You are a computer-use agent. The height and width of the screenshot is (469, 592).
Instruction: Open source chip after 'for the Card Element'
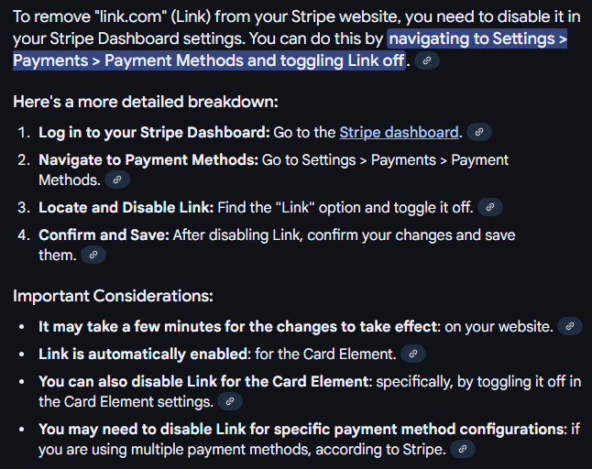(x=412, y=353)
